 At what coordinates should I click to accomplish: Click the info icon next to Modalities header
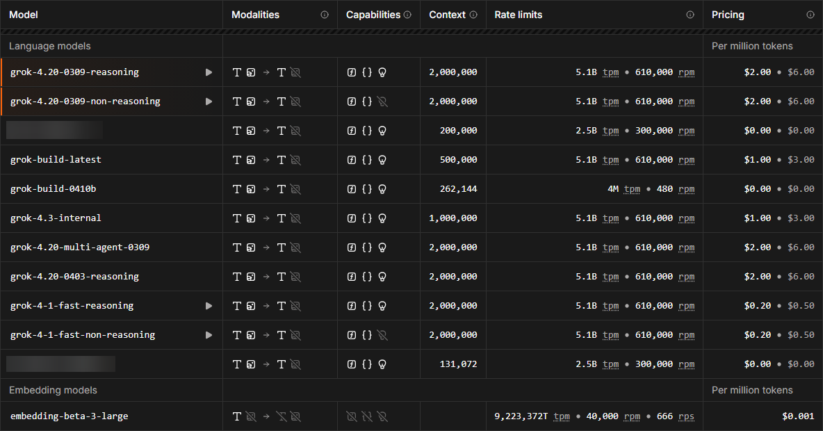[x=325, y=15]
